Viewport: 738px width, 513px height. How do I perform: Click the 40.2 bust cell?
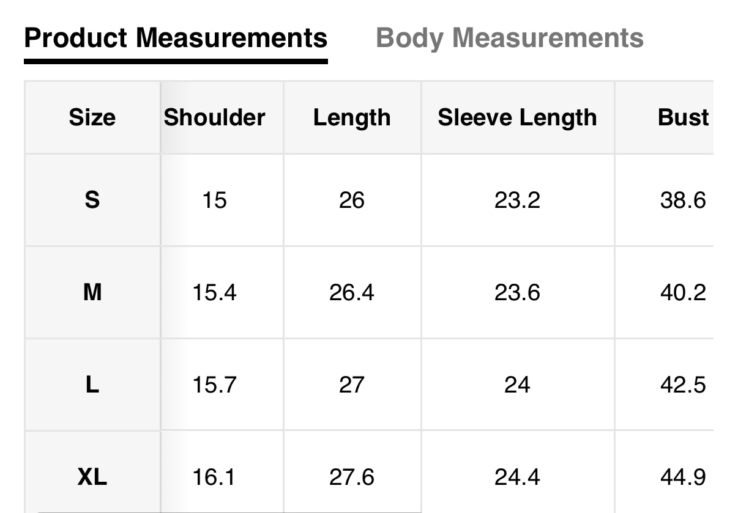[683, 292]
